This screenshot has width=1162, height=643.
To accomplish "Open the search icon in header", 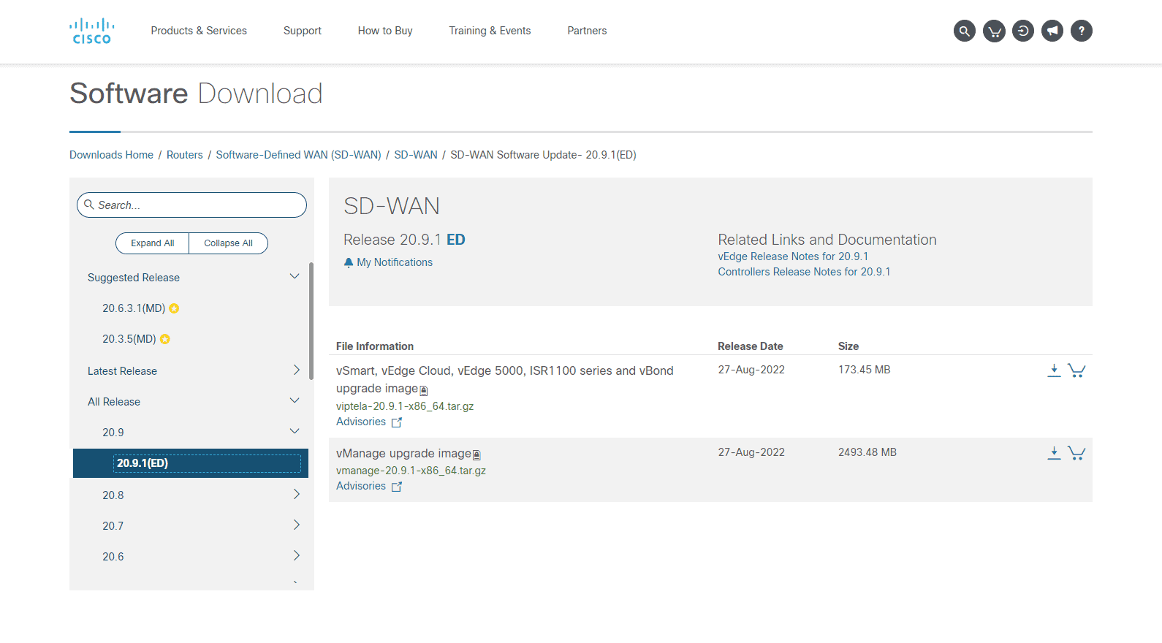I will pyautogui.click(x=965, y=31).
